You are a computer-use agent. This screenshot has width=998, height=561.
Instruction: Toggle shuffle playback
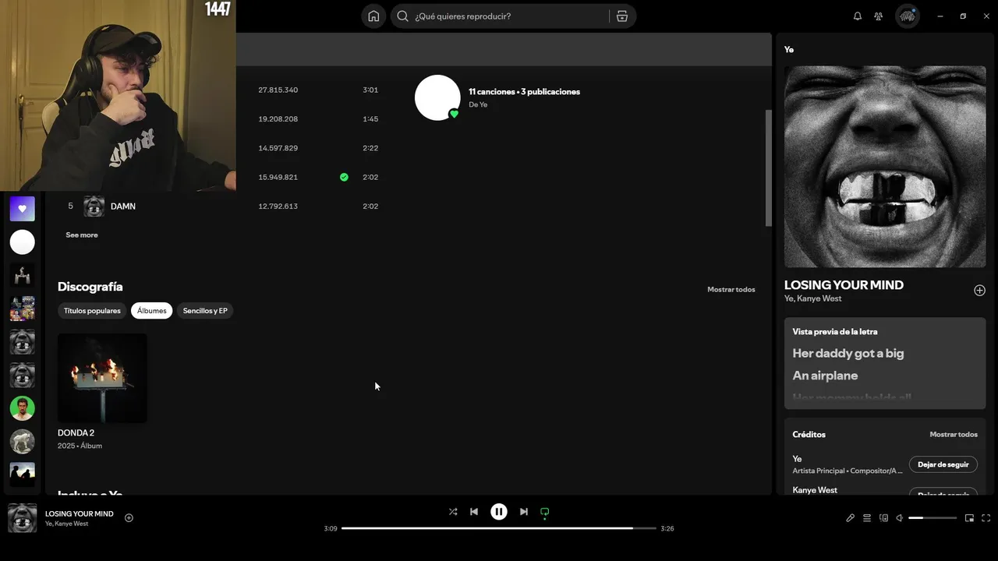pos(453,512)
